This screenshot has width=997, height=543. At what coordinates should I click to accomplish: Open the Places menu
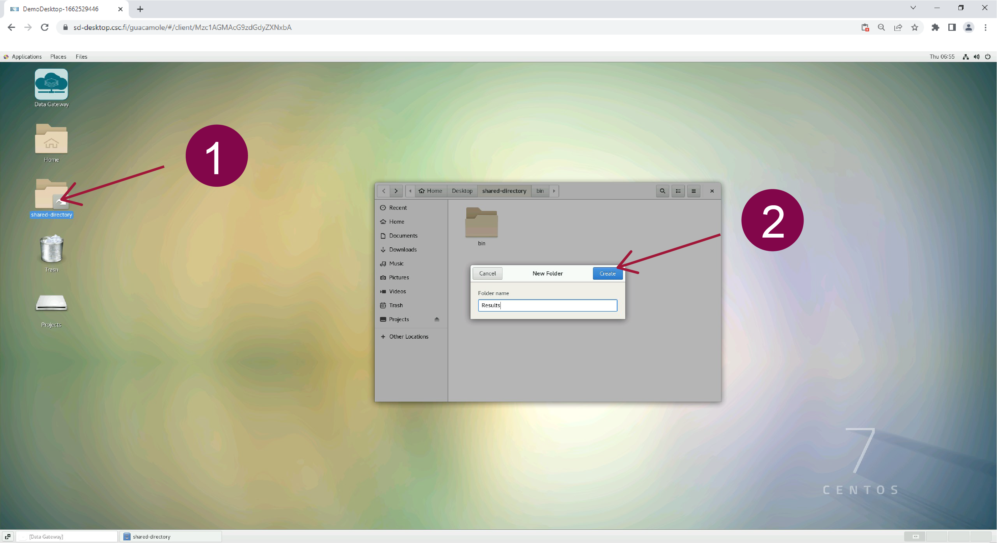tap(58, 56)
